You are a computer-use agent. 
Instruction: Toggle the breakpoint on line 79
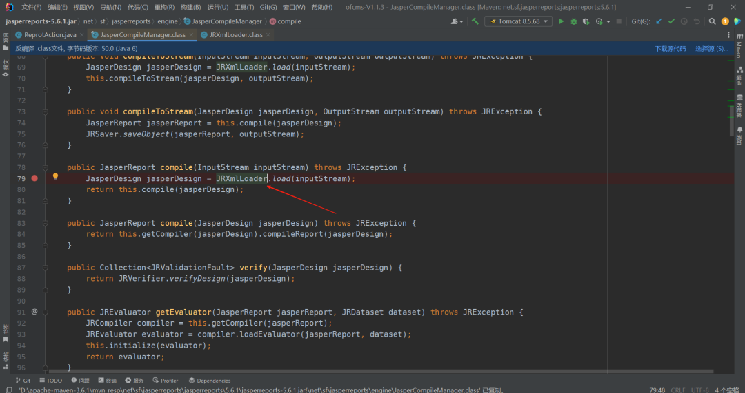[x=34, y=178]
